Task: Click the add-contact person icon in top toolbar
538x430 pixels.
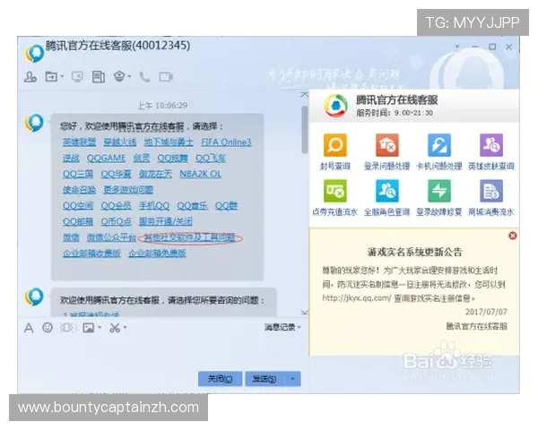Action: (30, 76)
